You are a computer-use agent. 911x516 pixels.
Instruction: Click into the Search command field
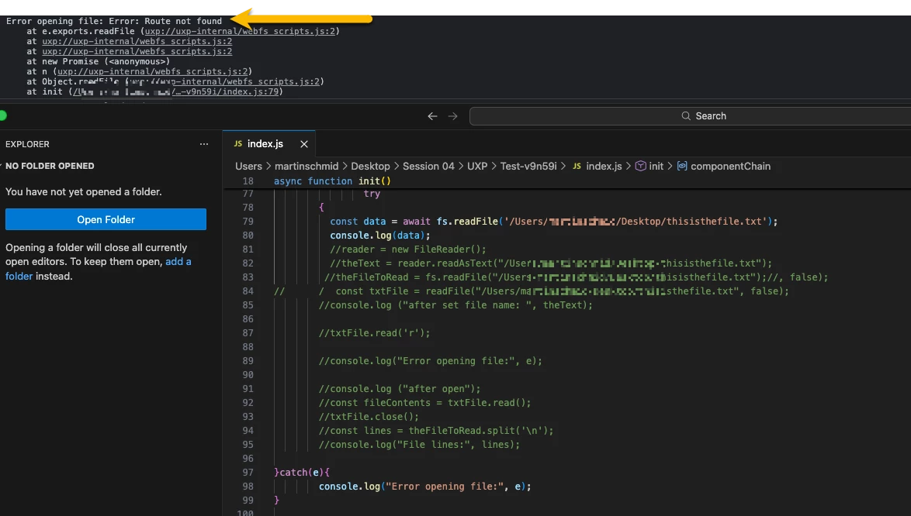click(690, 116)
